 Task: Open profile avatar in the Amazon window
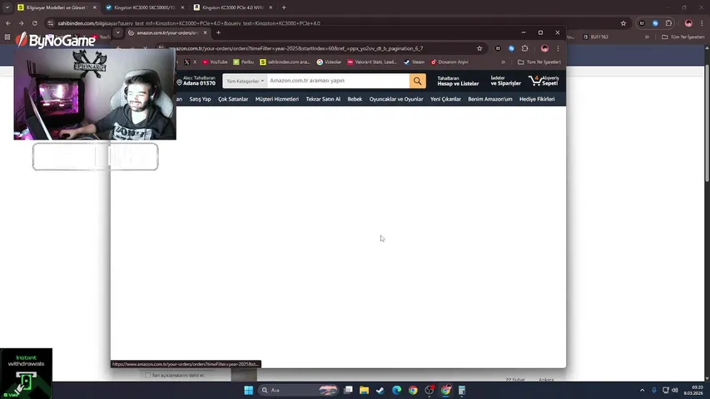coord(544,48)
